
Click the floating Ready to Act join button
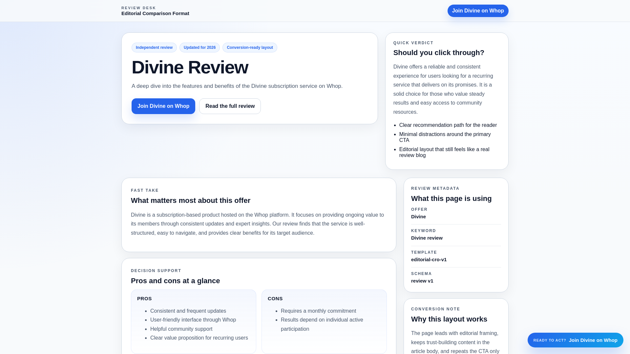575,340
